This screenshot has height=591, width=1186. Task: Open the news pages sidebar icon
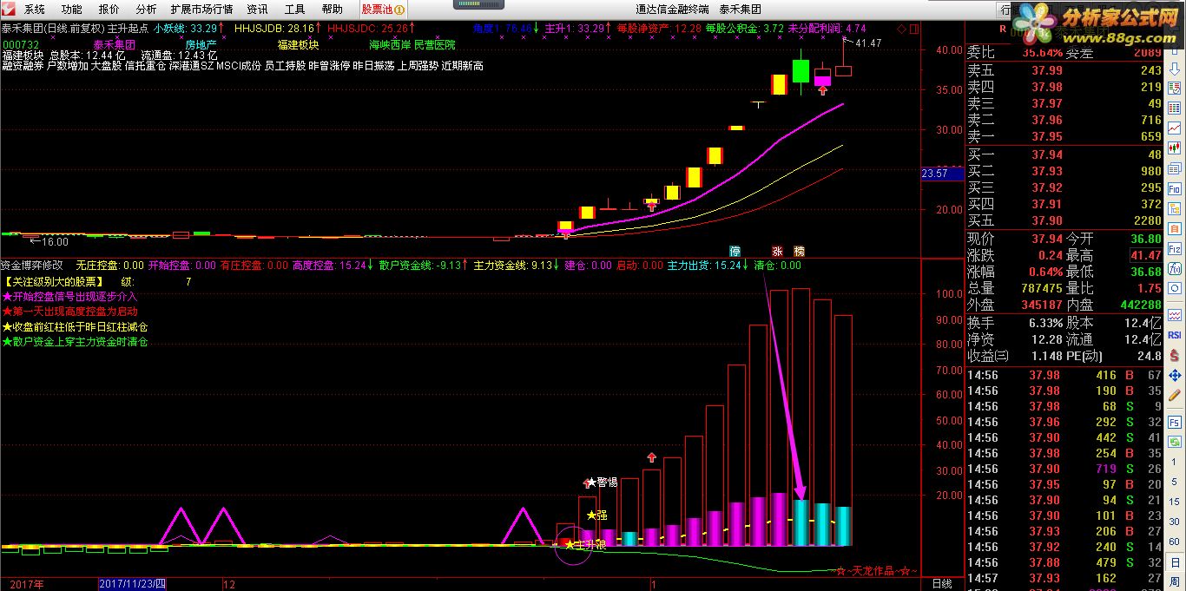[x=1175, y=167]
